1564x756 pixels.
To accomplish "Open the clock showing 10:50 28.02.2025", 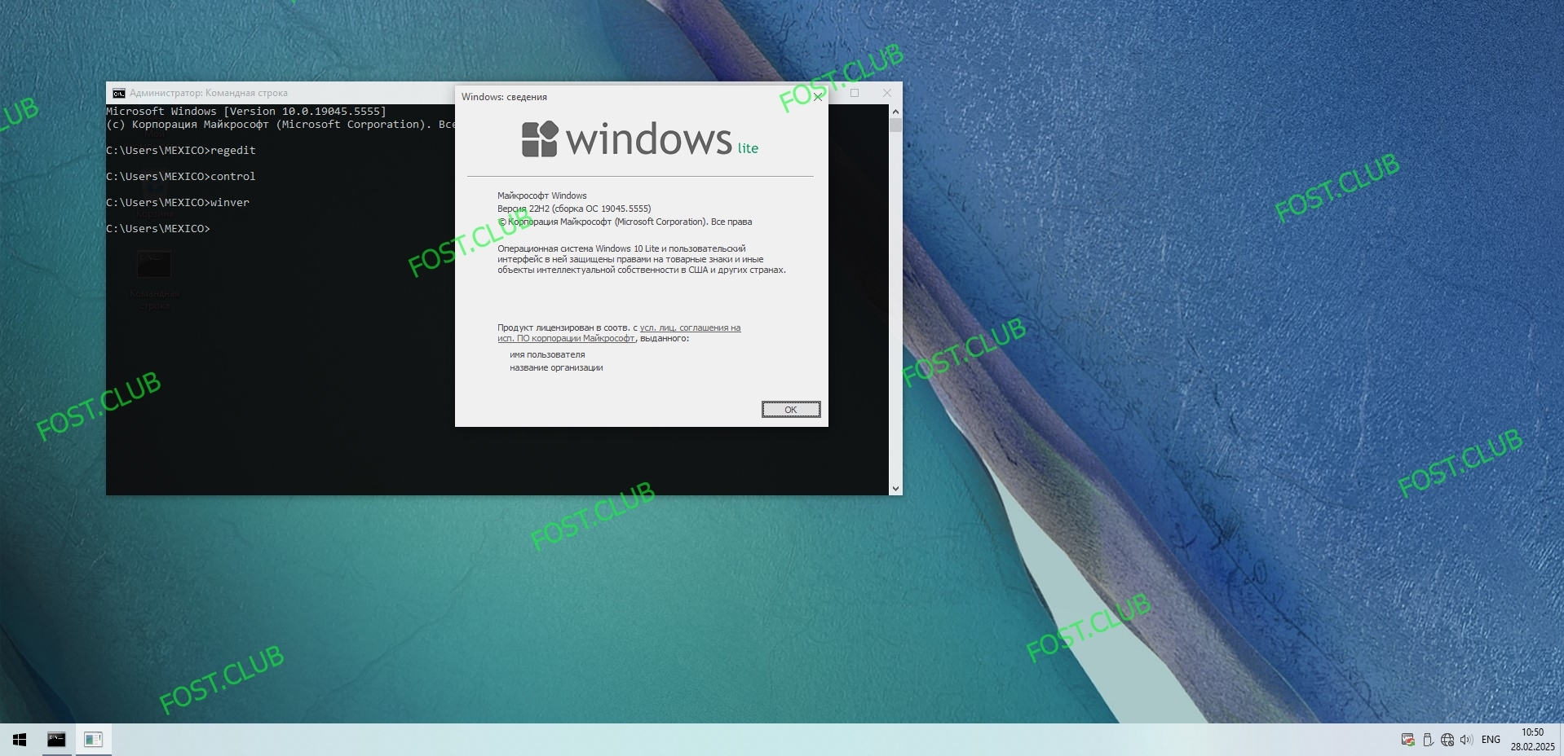I will [1532, 740].
